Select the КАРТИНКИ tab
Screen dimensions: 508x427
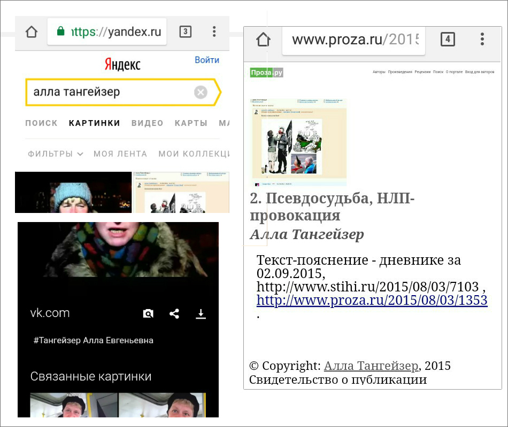coord(95,123)
